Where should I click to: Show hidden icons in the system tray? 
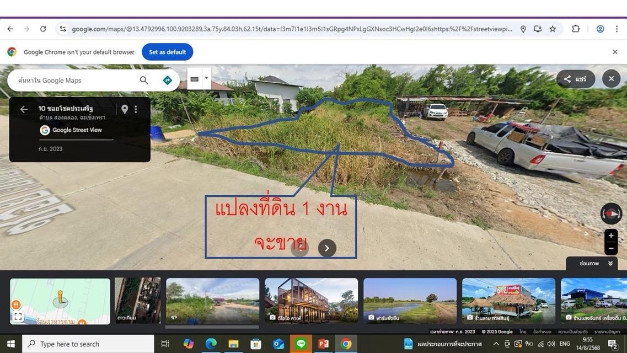coord(495,344)
